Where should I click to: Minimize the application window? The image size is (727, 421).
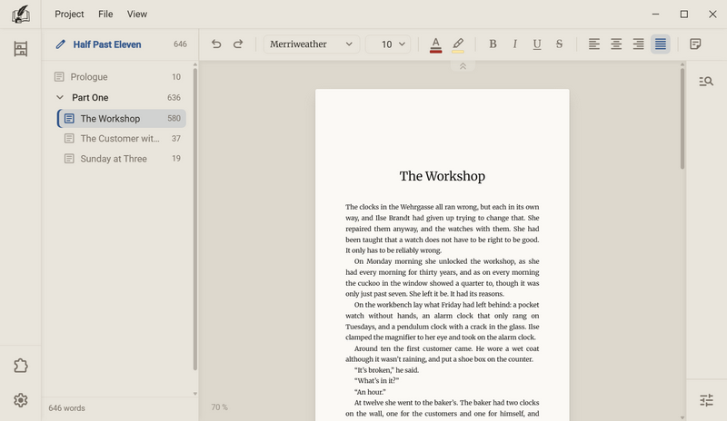coord(655,15)
